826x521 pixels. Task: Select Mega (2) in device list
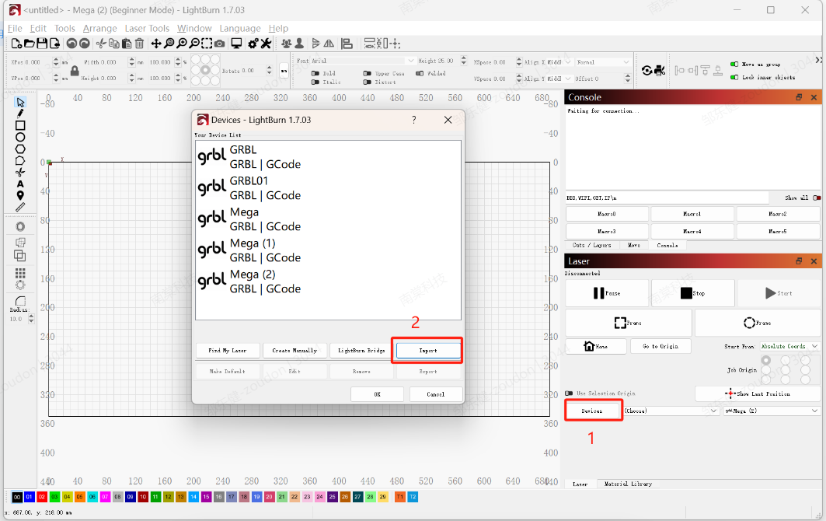(328, 281)
